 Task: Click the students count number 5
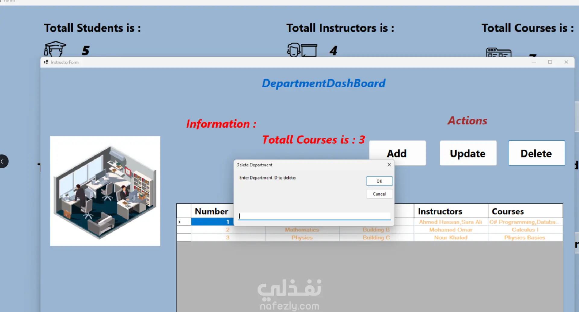click(86, 50)
